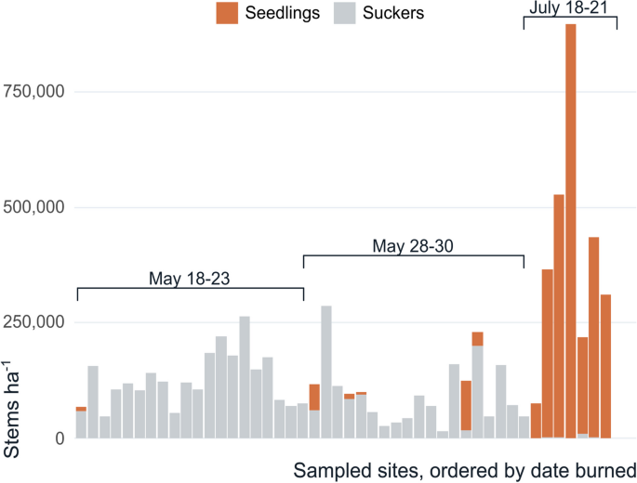This screenshot has height=483, width=637.
Task: Click the leftmost bar in the chart
Action: [81, 424]
